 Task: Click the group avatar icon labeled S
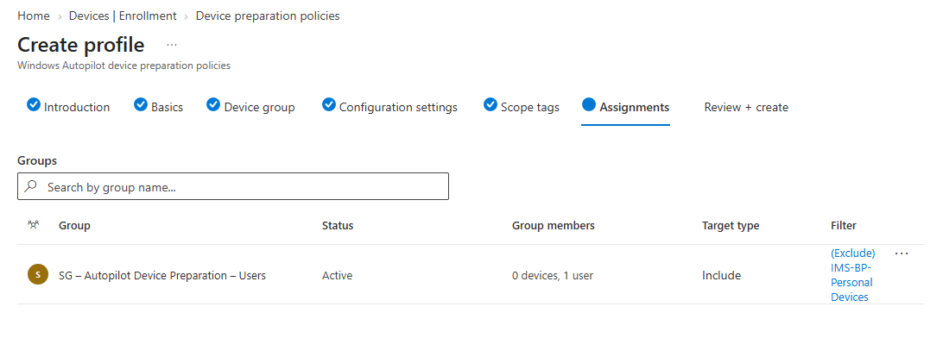click(x=38, y=274)
